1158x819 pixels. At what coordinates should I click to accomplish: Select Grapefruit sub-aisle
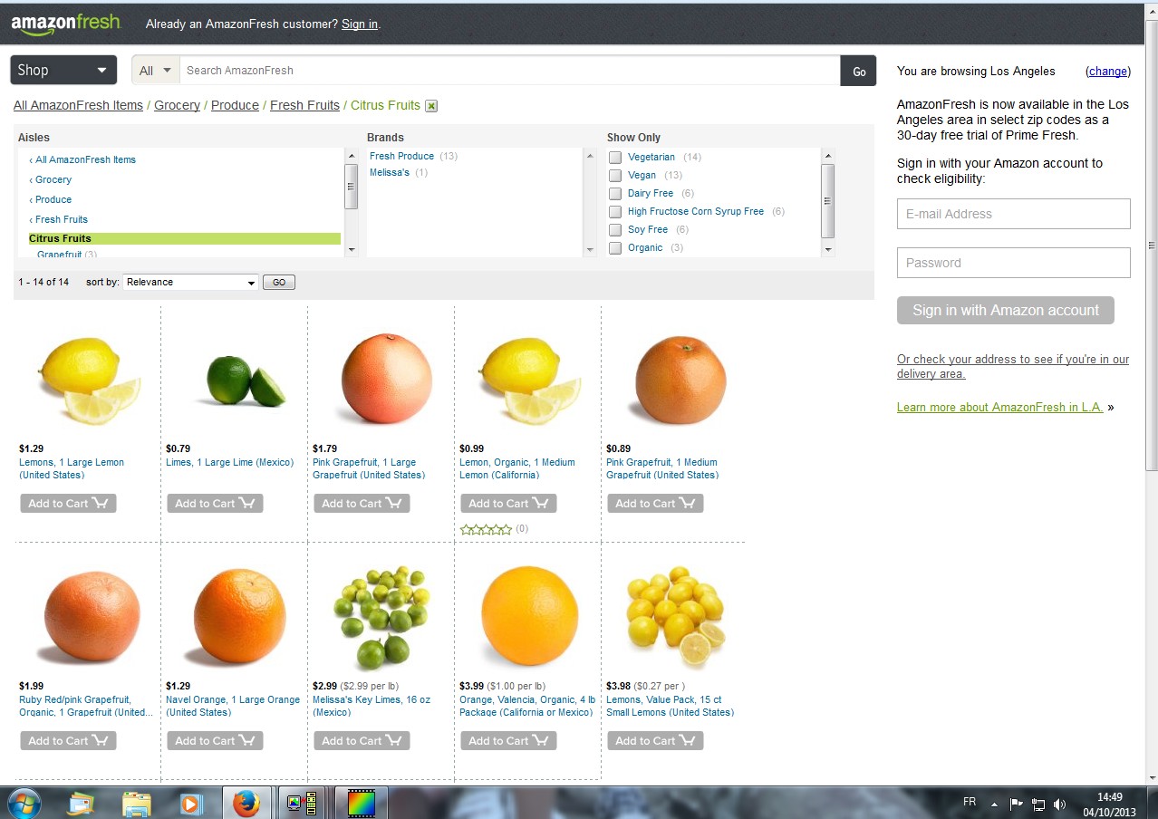(60, 255)
